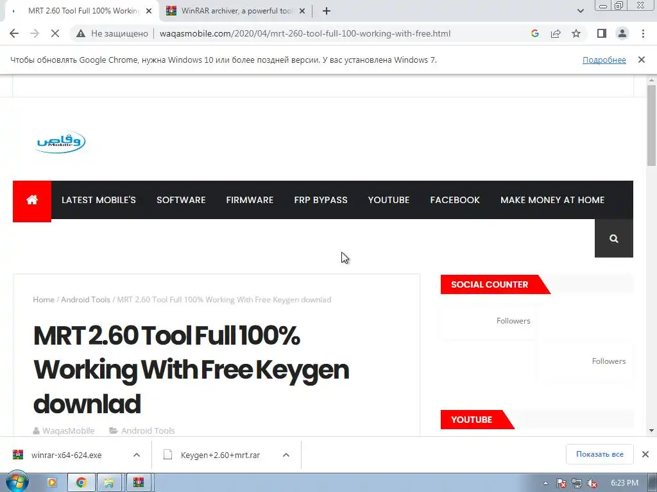657x492 pixels.
Task: Open MAKE MONEY AT HOME menu item
Action: 552,200
